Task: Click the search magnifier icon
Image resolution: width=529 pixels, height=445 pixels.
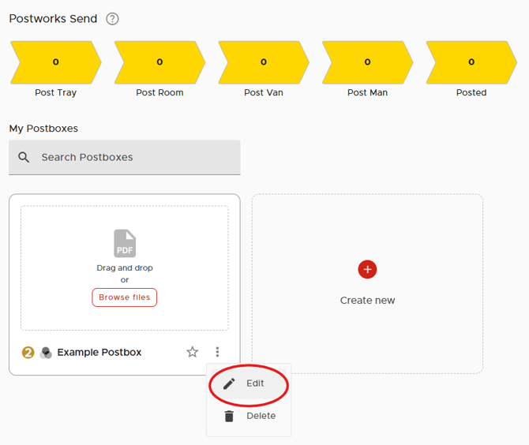Action: click(24, 157)
